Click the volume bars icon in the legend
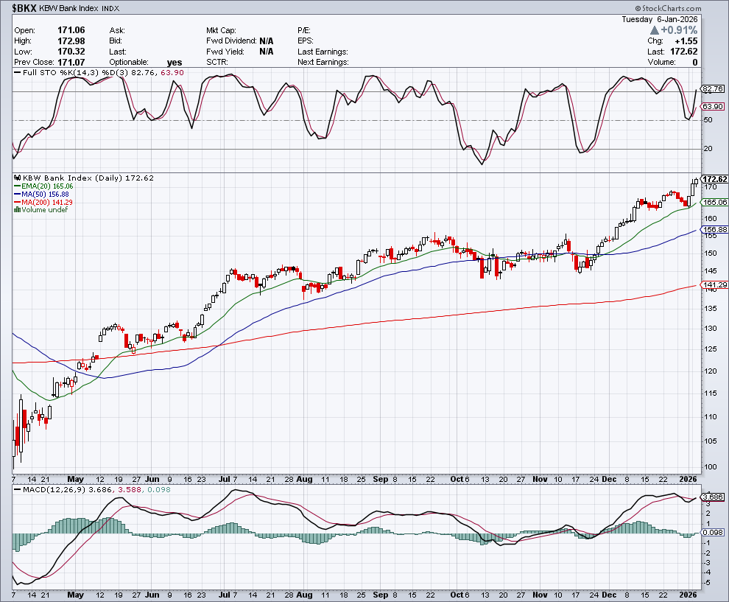 (15, 210)
